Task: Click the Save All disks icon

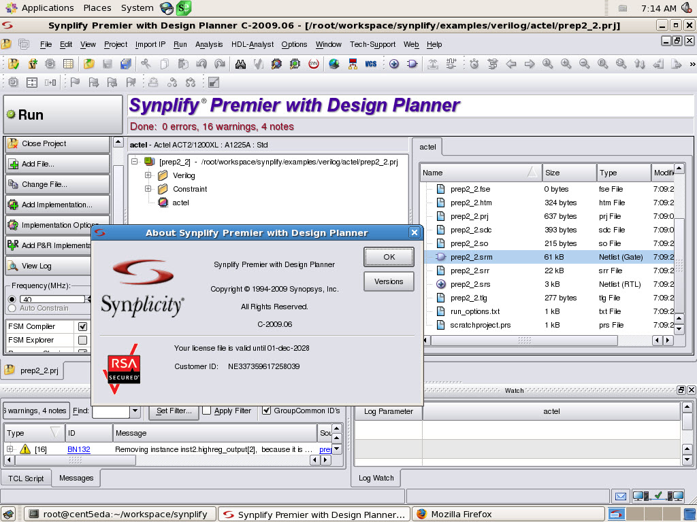Action: point(126,64)
